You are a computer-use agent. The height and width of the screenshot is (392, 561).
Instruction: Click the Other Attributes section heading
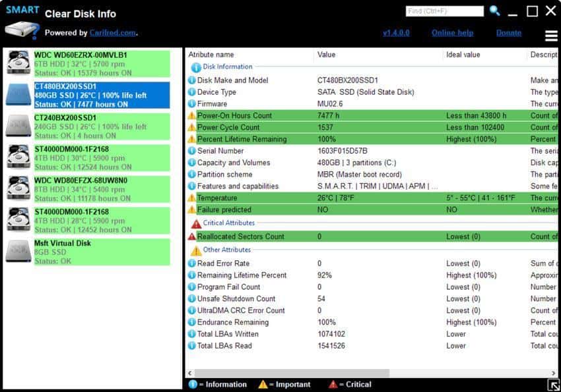coord(227,250)
